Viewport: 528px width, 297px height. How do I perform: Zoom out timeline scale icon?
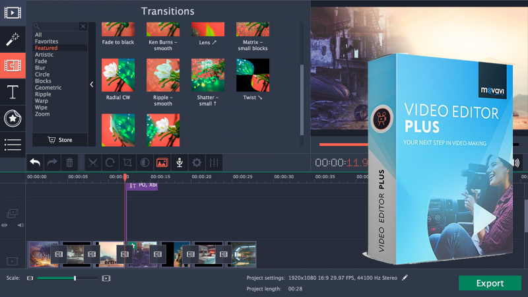30,278
